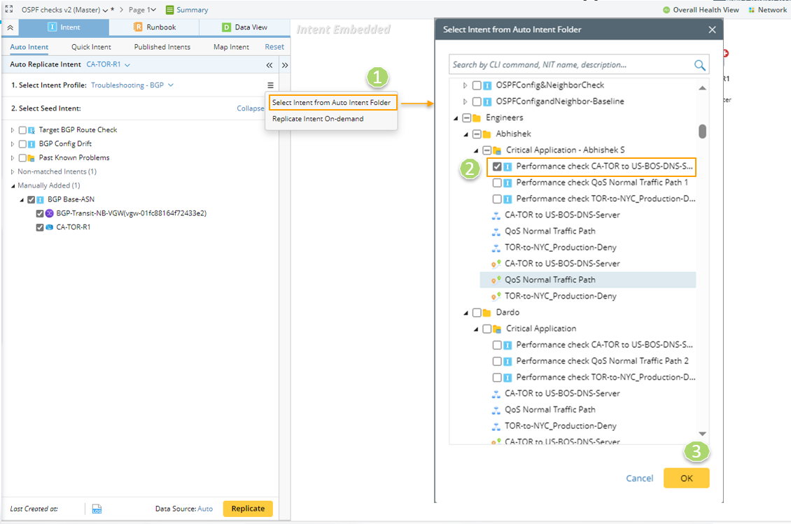The height and width of the screenshot is (524, 791).
Task: Close the Select Intent dialog
Action: pos(712,30)
